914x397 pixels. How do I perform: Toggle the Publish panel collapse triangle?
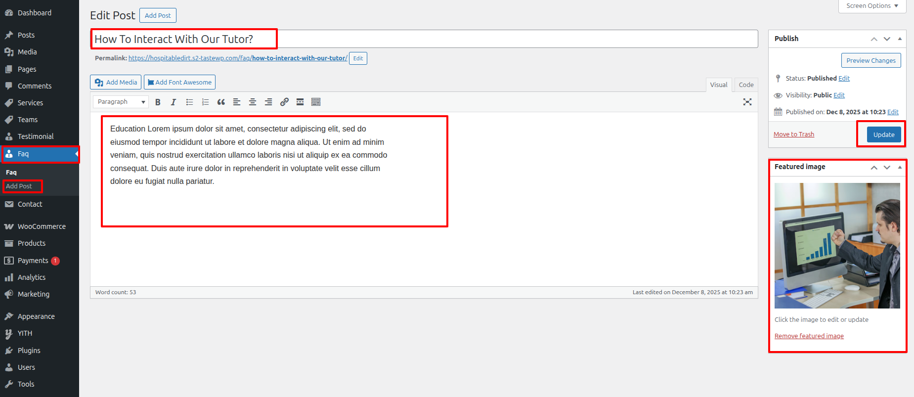point(900,39)
